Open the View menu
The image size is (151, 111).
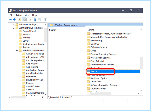(x=27, y=15)
